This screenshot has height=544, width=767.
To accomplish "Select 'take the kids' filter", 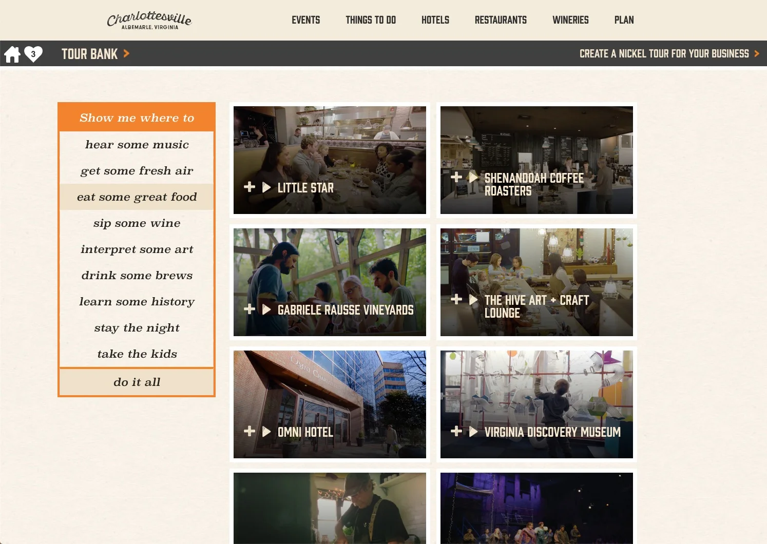I will click(137, 354).
